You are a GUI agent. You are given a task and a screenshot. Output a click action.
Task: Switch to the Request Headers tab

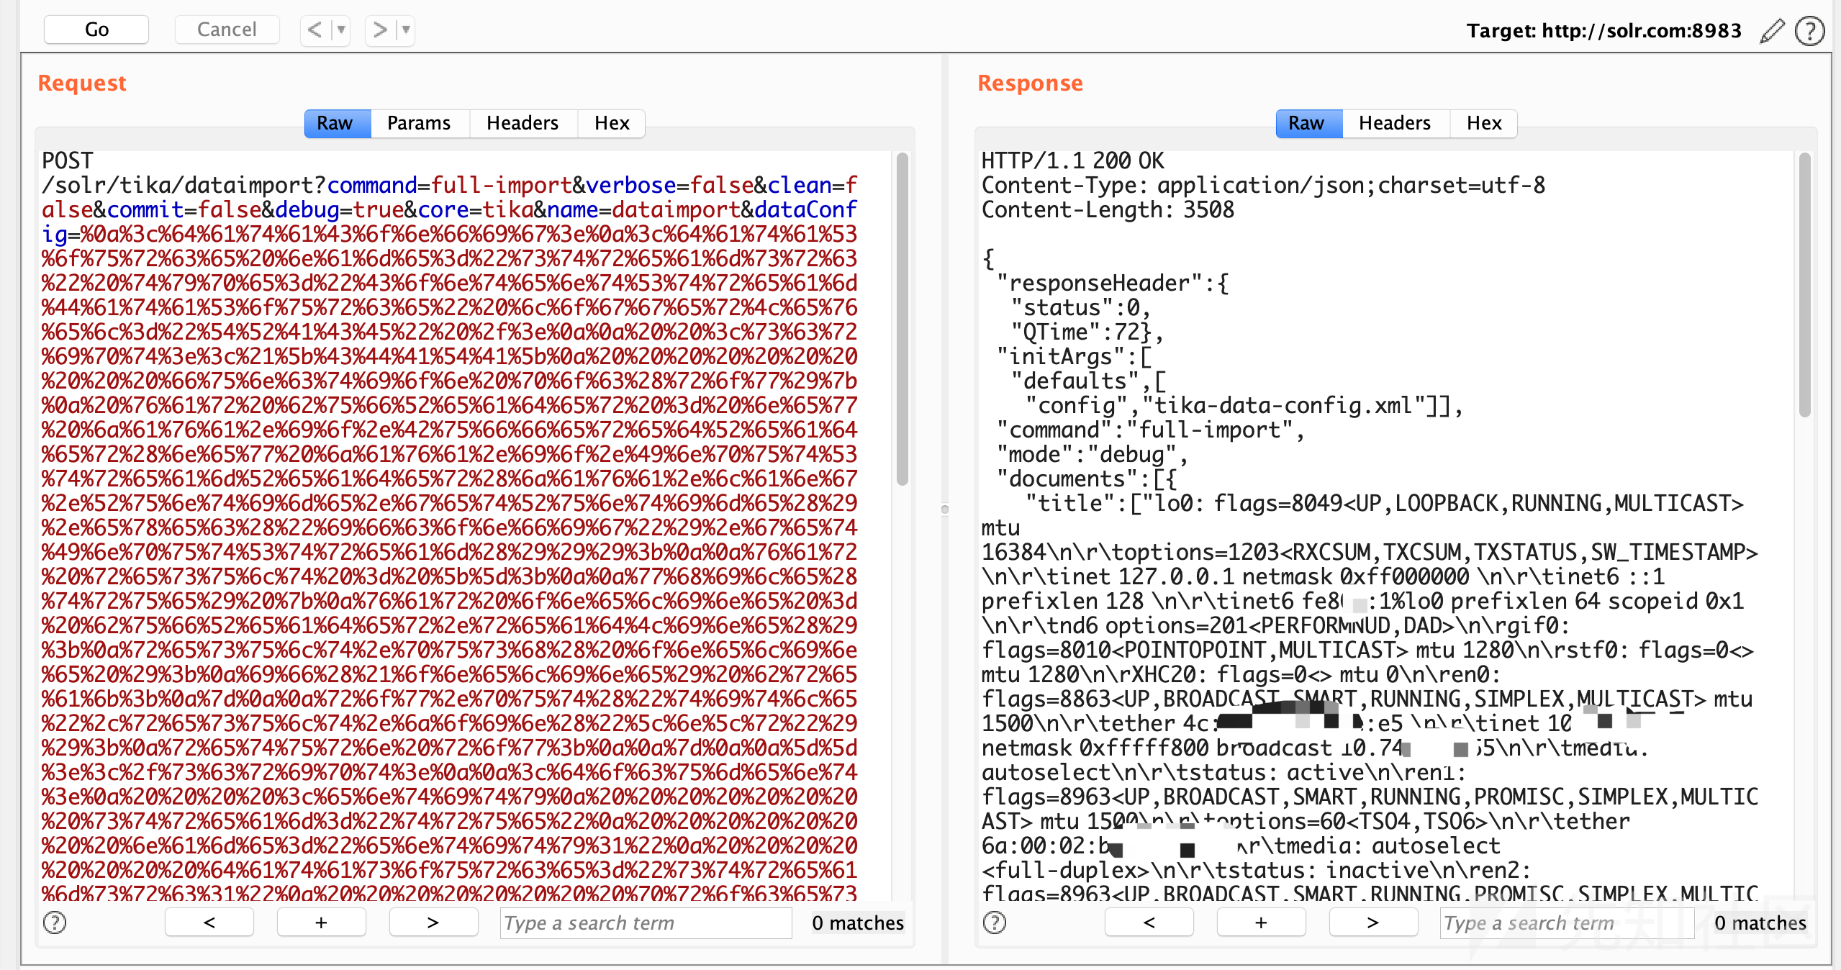click(523, 123)
